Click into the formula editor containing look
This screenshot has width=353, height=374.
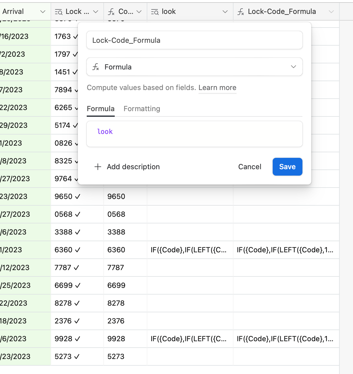[x=195, y=134]
